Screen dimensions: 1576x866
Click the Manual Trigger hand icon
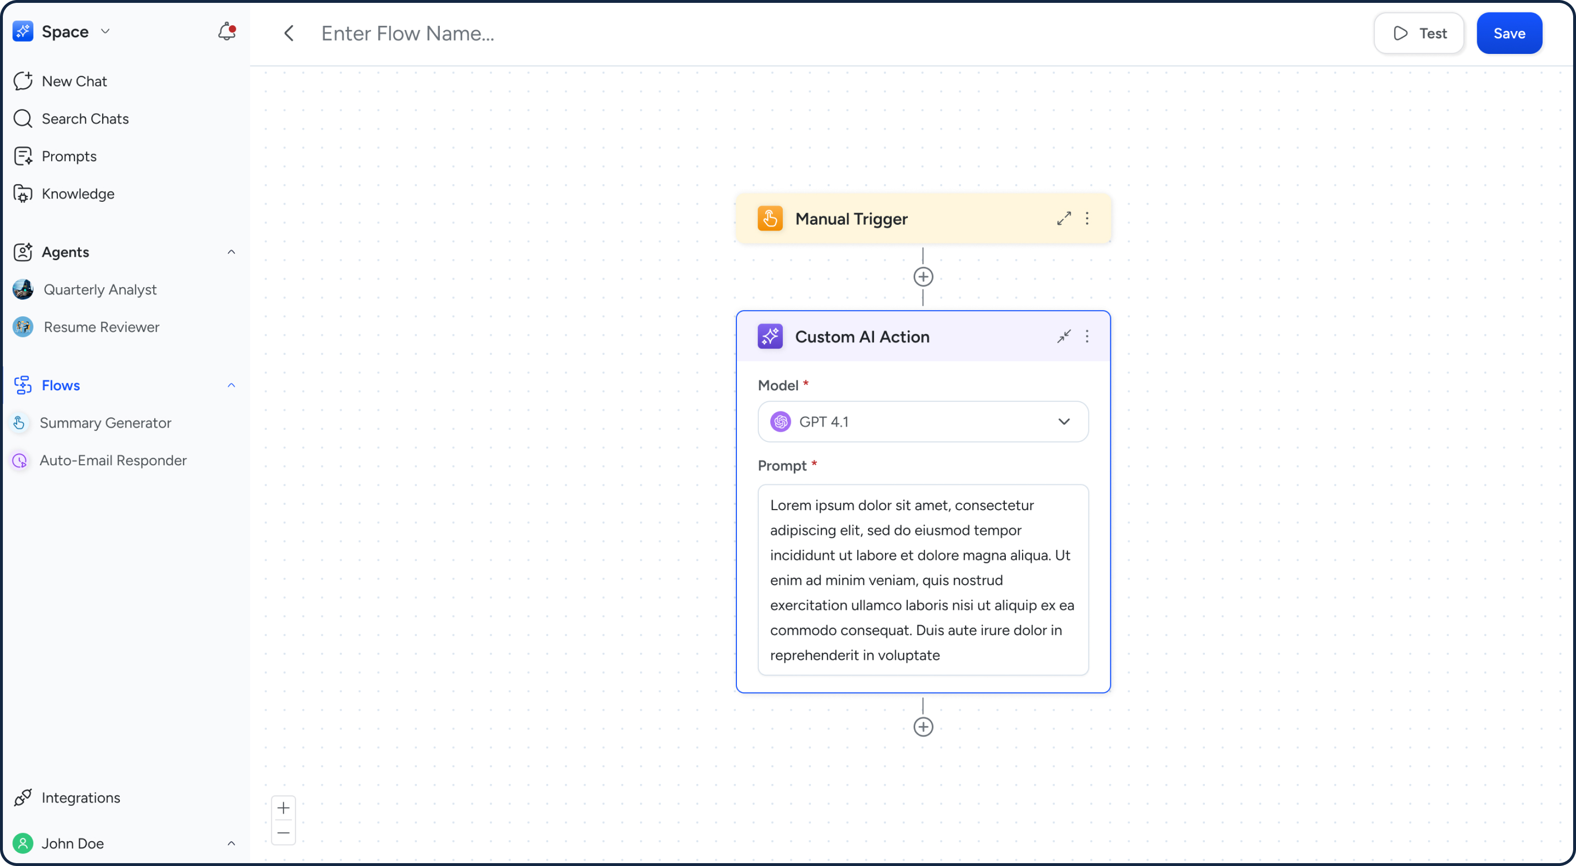[x=770, y=218]
